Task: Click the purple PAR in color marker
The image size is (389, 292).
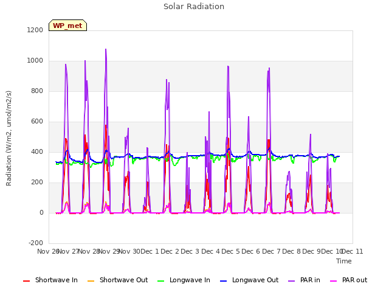Action: (292, 281)
